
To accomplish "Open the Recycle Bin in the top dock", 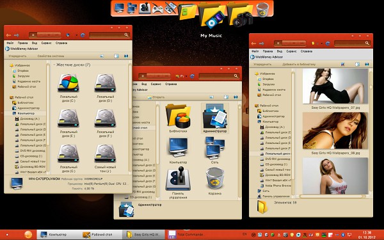I will tap(262, 10).
